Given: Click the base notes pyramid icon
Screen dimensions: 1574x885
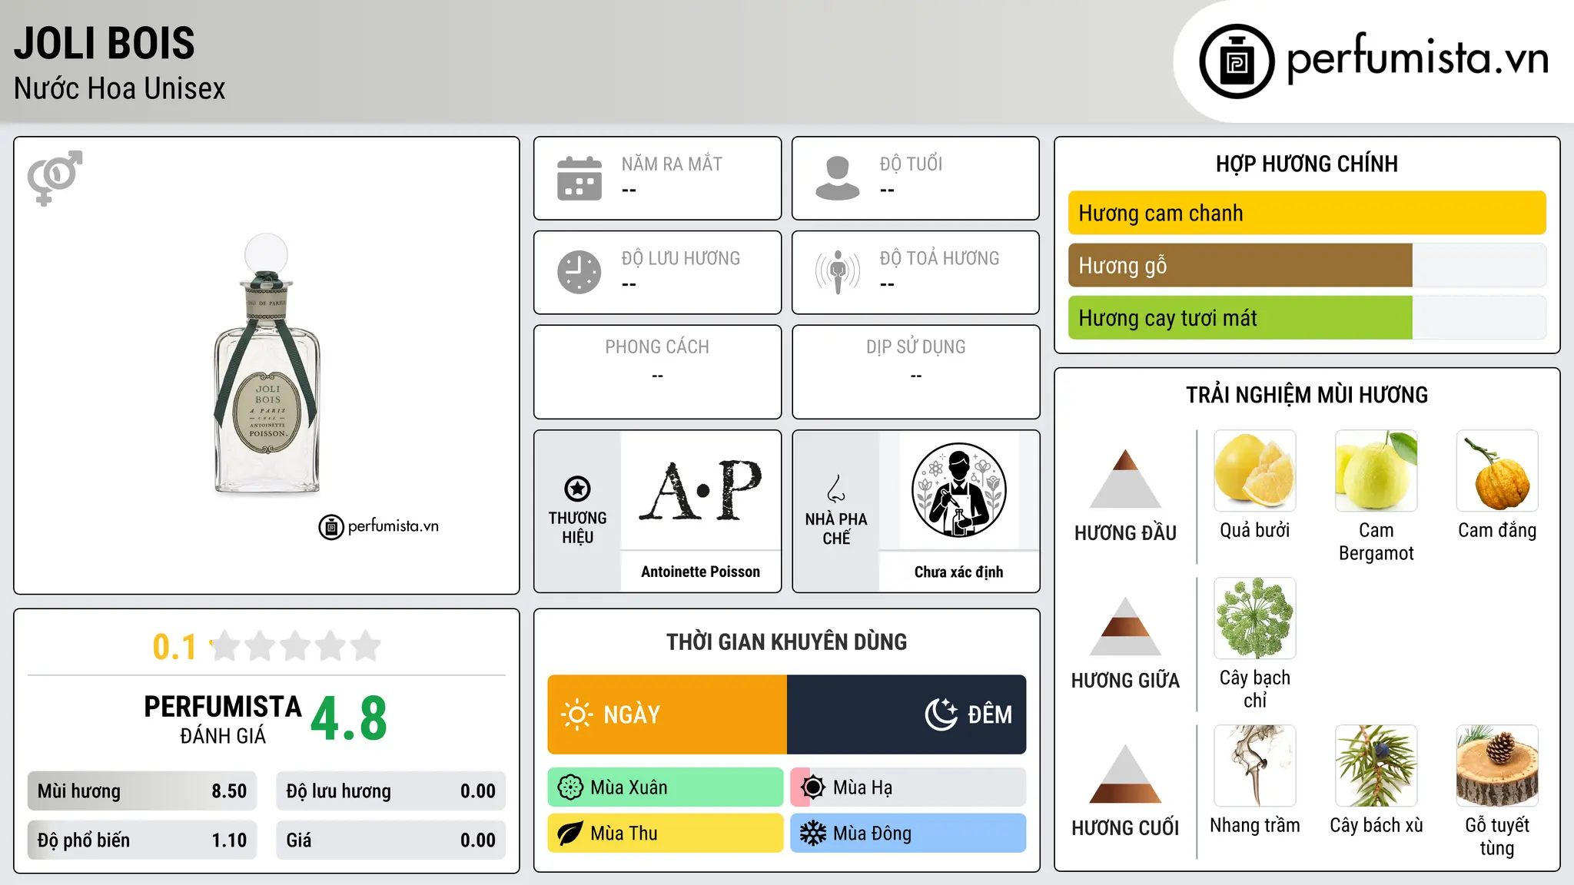Looking at the screenshot, I should (1125, 774).
